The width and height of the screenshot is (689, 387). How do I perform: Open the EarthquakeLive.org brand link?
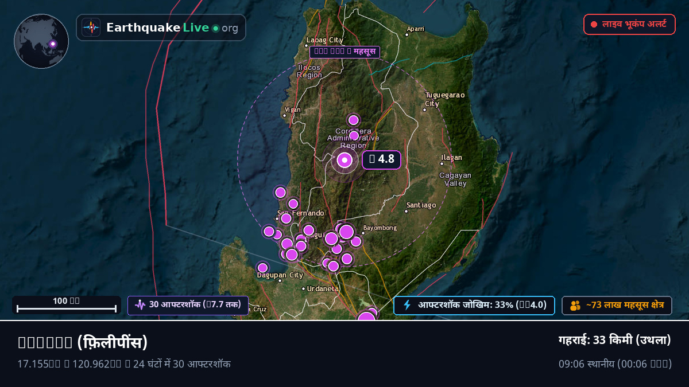[x=161, y=28]
